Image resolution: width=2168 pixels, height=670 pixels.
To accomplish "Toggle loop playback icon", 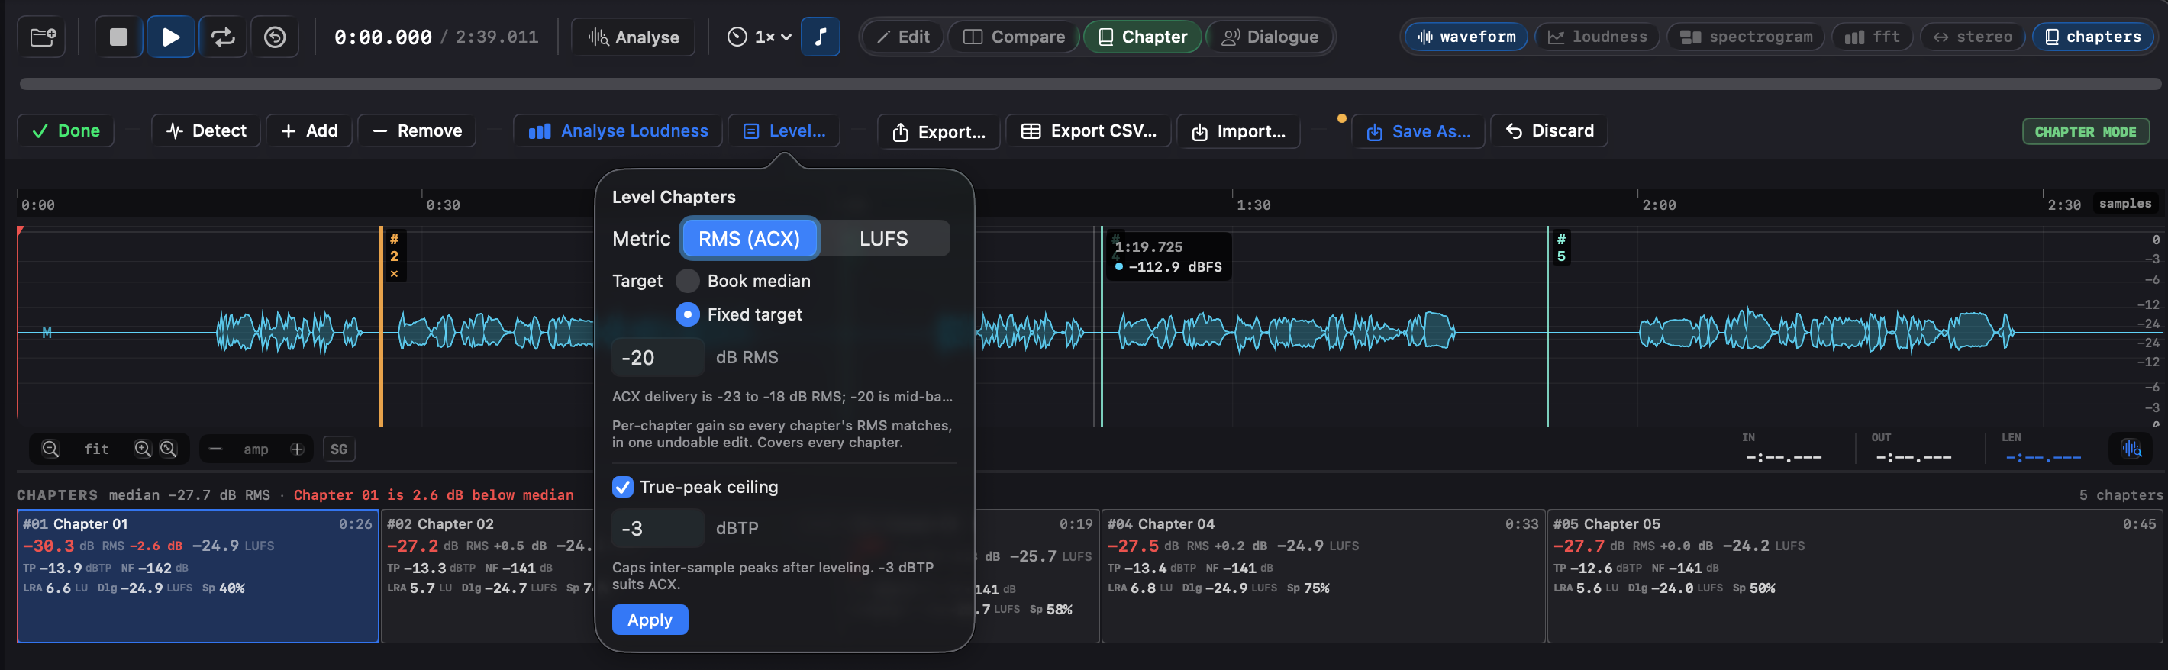I will click(x=223, y=37).
